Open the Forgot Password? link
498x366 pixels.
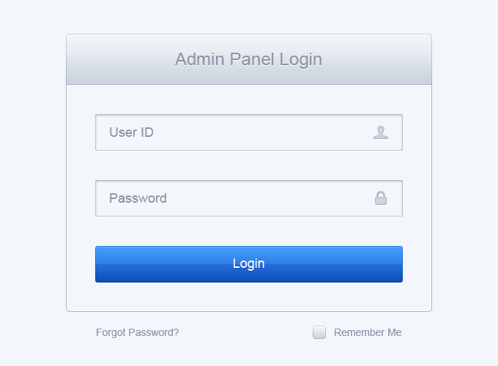coord(137,332)
